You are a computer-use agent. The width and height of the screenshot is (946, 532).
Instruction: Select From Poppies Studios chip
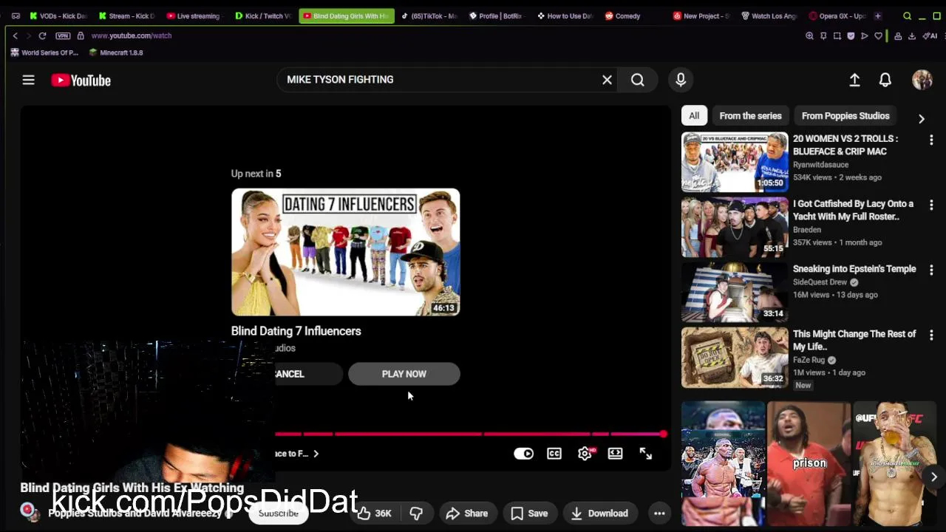[845, 116]
